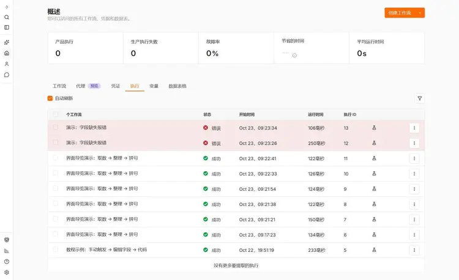Open workflow name in execution 13 row
459x280 pixels.
[x=86, y=127]
